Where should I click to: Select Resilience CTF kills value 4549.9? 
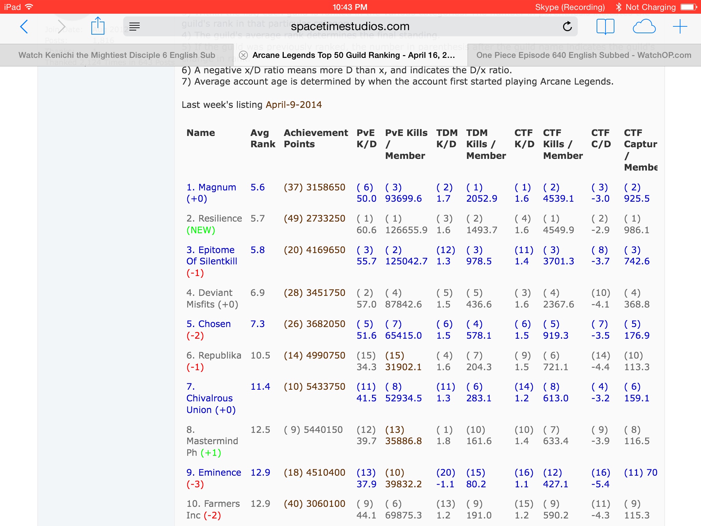point(559,230)
